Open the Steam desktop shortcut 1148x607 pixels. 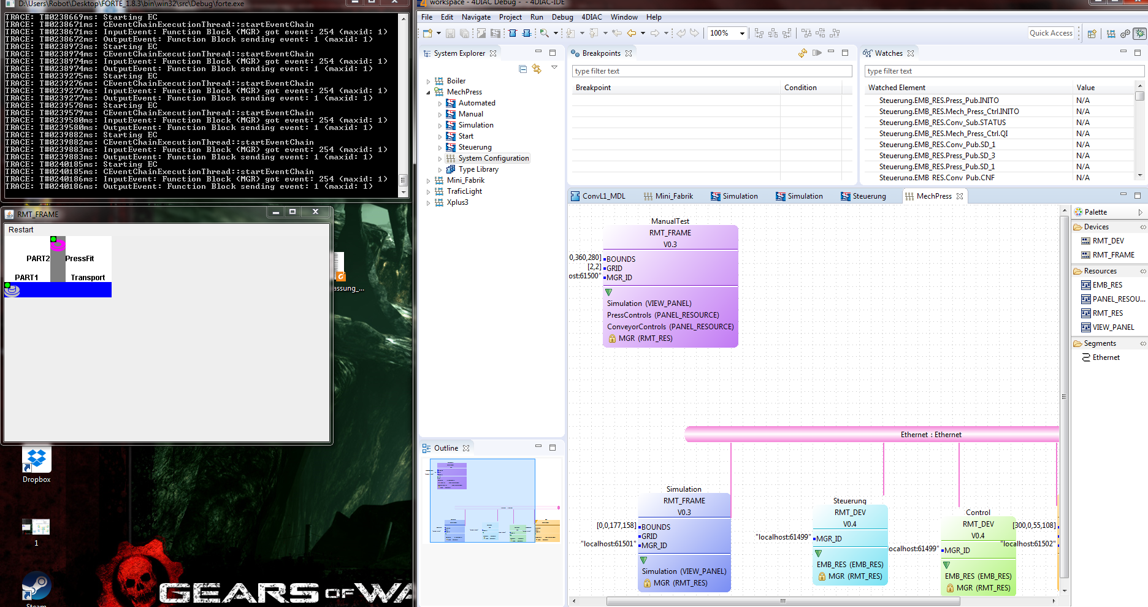click(36, 589)
